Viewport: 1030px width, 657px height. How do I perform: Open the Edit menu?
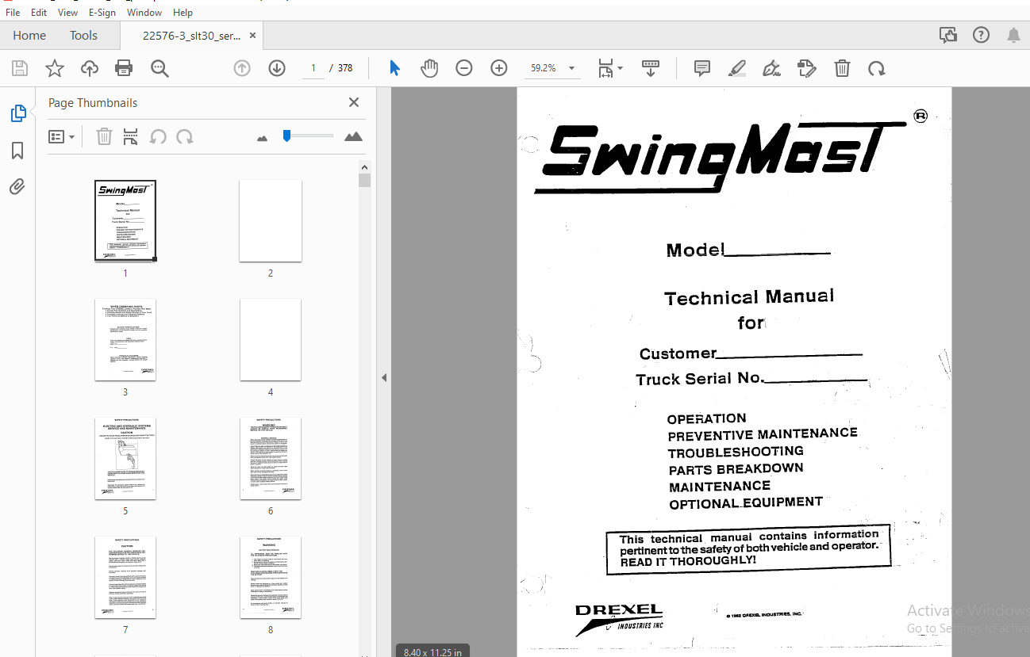pos(39,13)
